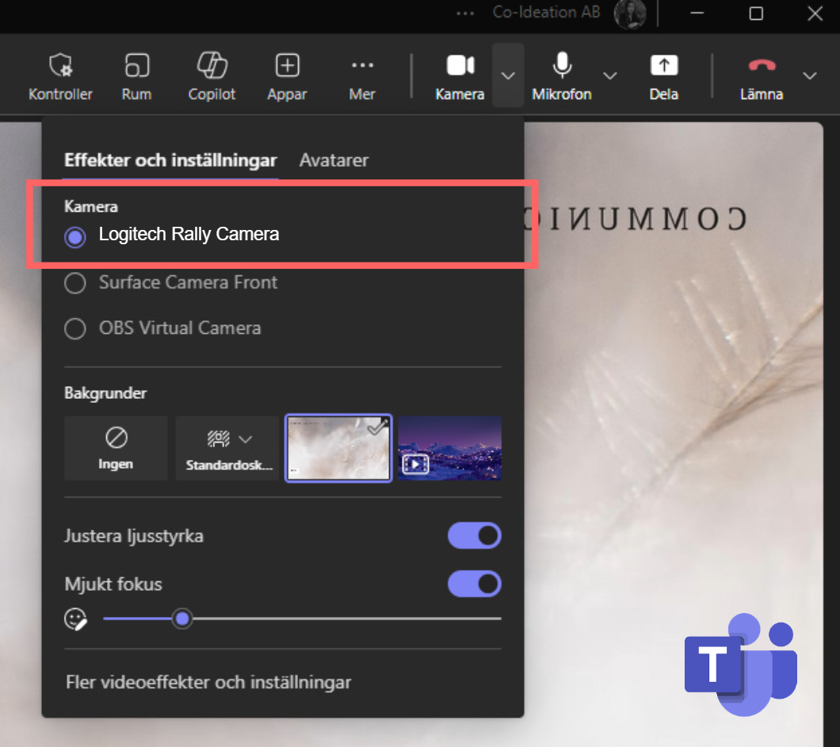
Task: Disable the Mjukt fokus toggle
Action: tap(475, 584)
